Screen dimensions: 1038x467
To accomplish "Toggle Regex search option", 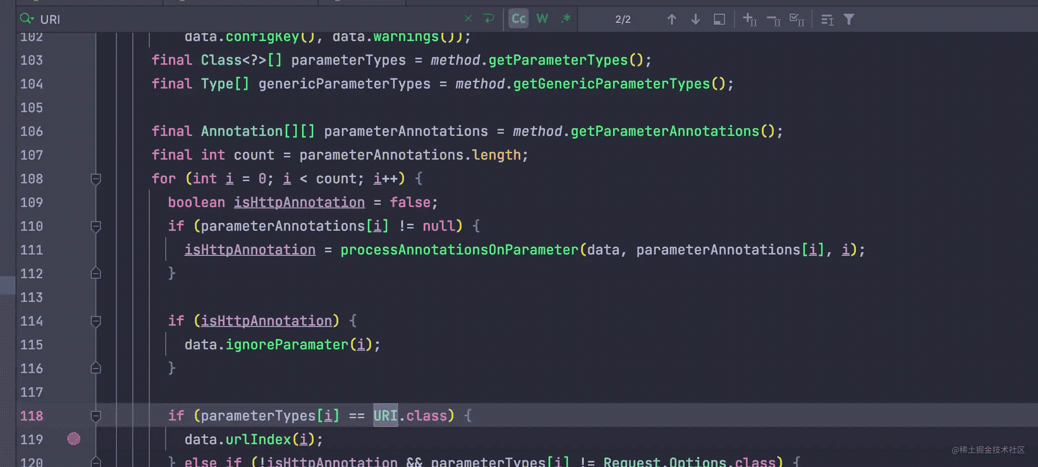I will click(566, 19).
